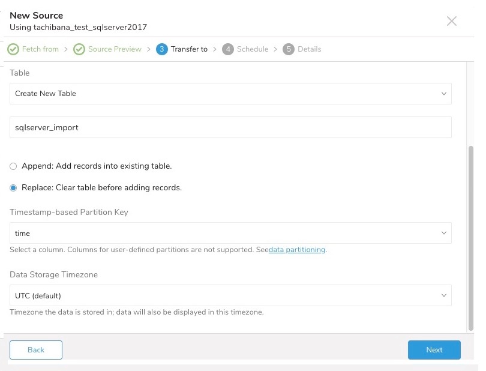Image resolution: width=486 pixels, height=371 pixels.
Task: Click the green checkmark beside Source Preview
Action: tap(79, 49)
